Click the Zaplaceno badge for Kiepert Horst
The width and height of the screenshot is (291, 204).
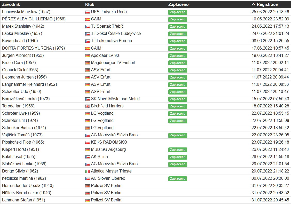click(x=178, y=150)
